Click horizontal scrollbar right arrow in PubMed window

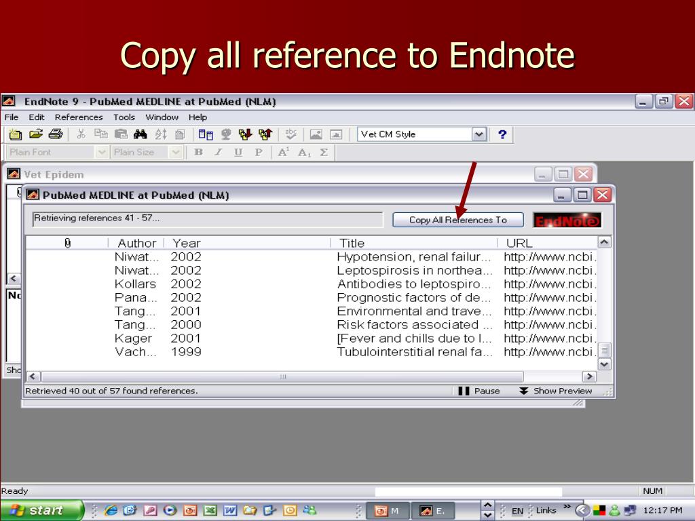[588, 377]
